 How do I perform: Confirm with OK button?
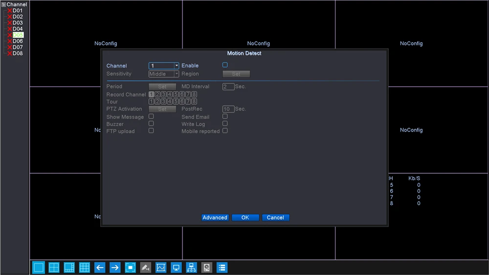(x=245, y=218)
